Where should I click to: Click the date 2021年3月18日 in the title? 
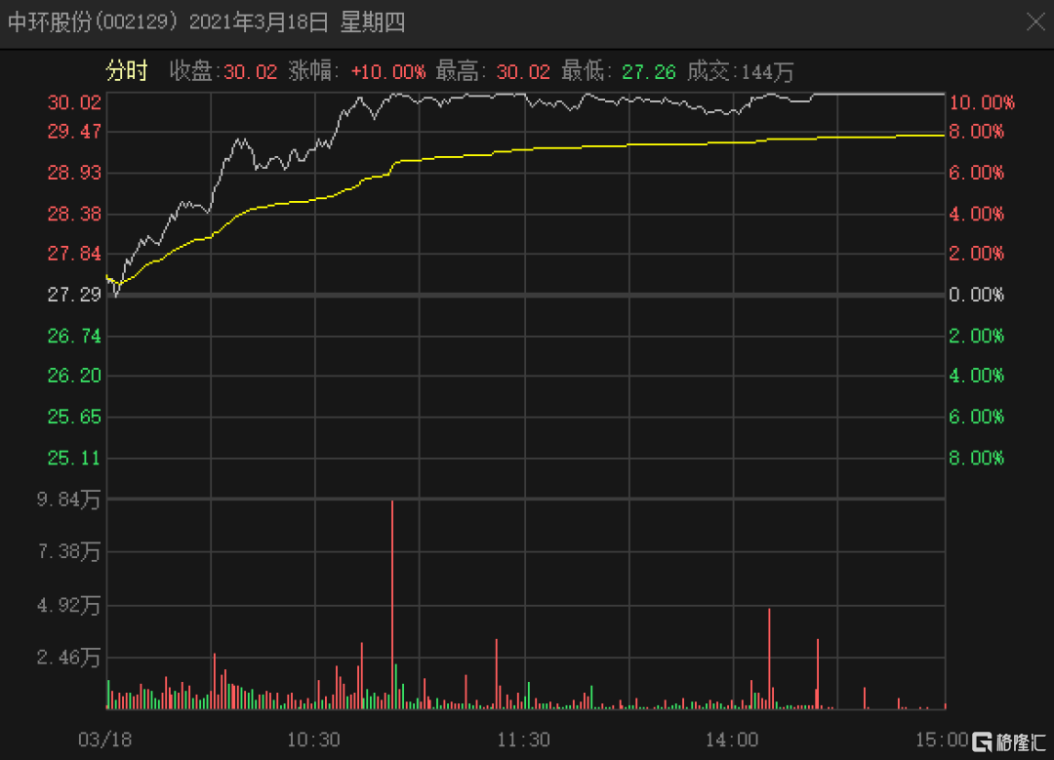coord(259,22)
